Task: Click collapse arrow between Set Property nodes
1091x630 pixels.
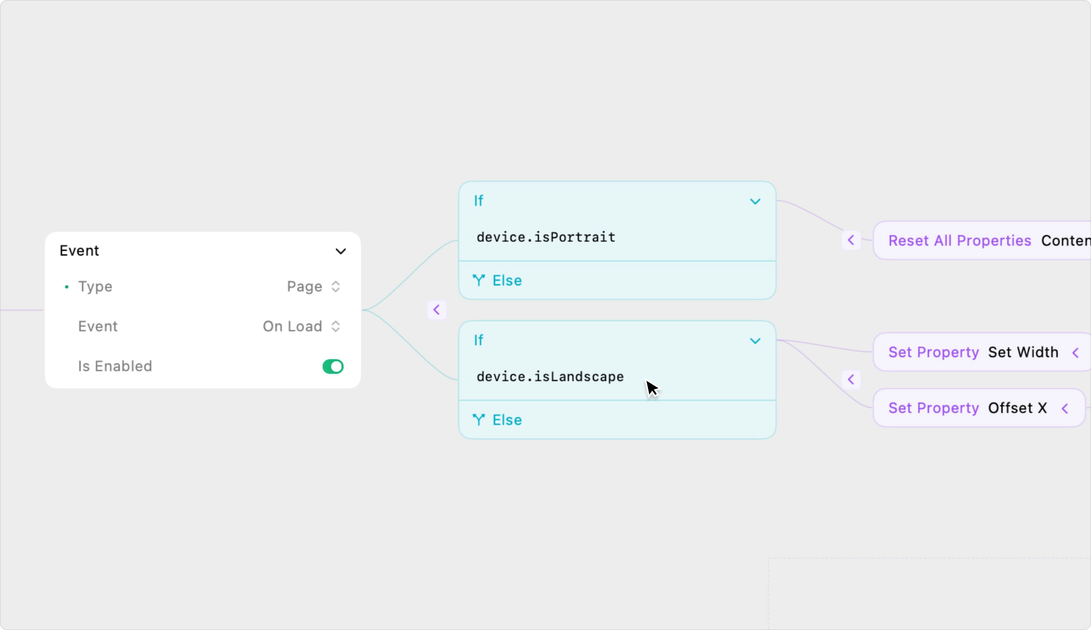Action: [x=851, y=379]
